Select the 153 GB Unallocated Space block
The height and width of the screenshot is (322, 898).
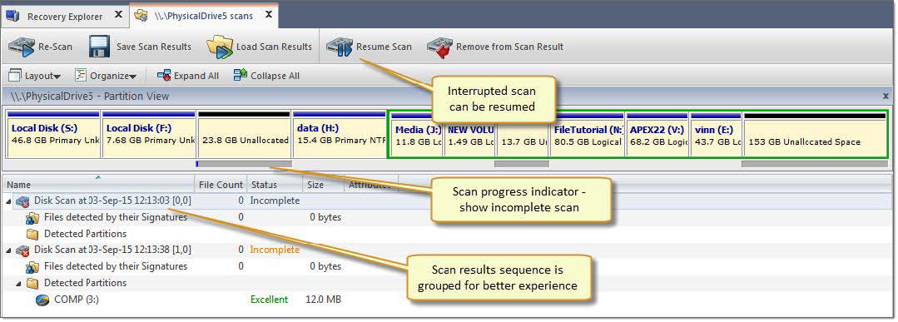coord(815,135)
